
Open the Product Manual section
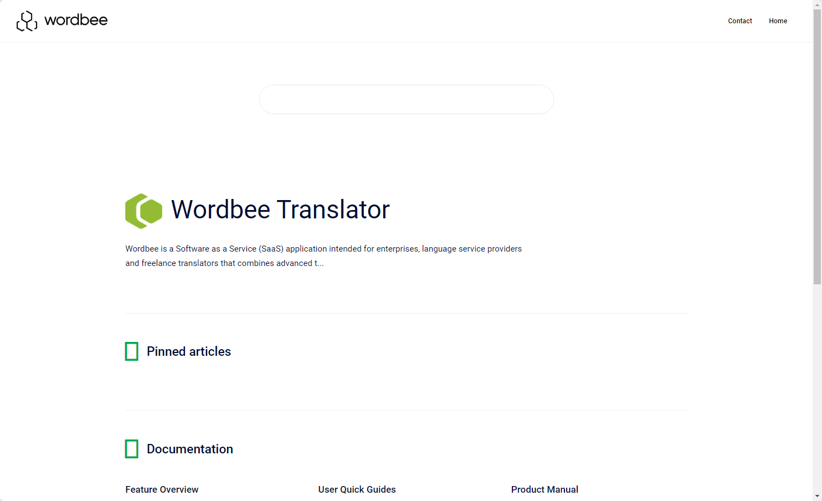pyautogui.click(x=544, y=489)
